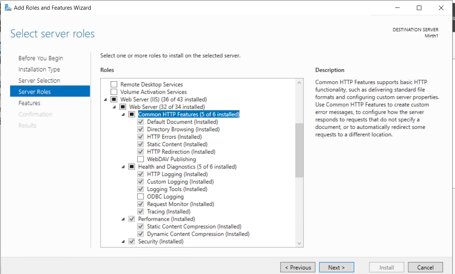Go to the Installation Type step
The width and height of the screenshot is (455, 274).
pos(39,70)
